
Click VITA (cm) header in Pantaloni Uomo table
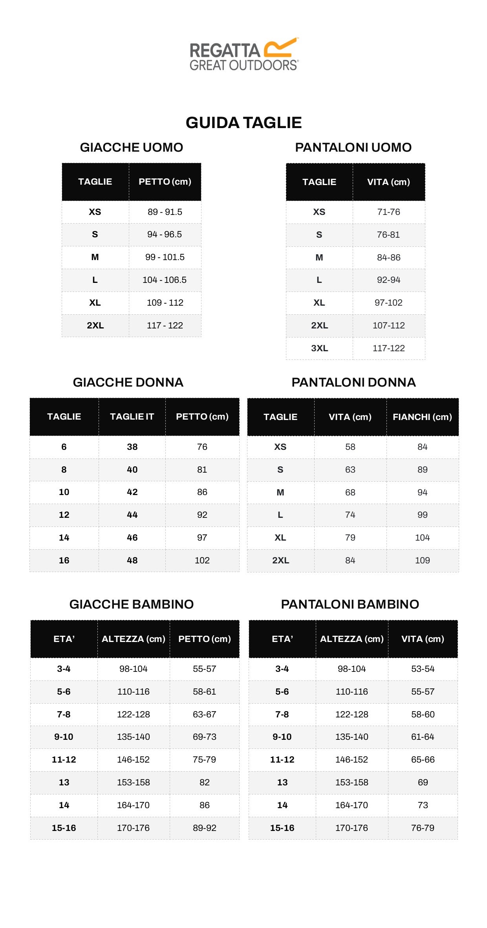point(388,182)
